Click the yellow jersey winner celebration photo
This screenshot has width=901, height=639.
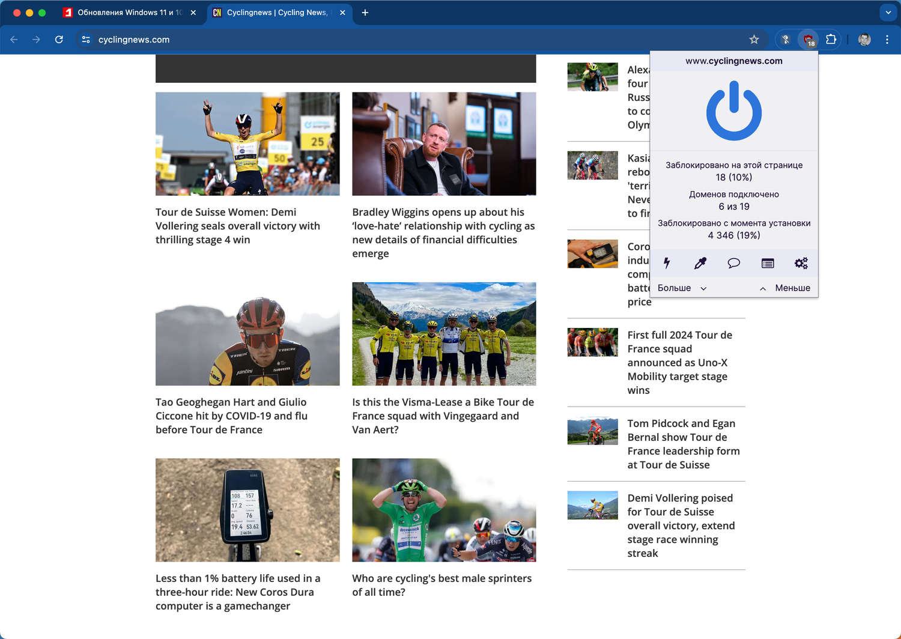click(x=247, y=144)
